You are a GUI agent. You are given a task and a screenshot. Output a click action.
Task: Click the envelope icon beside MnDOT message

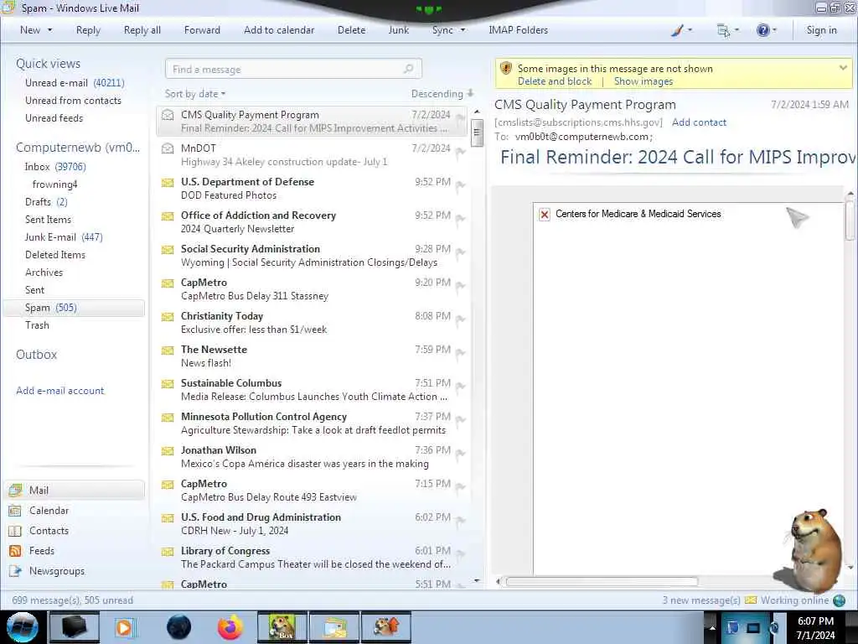tap(168, 148)
